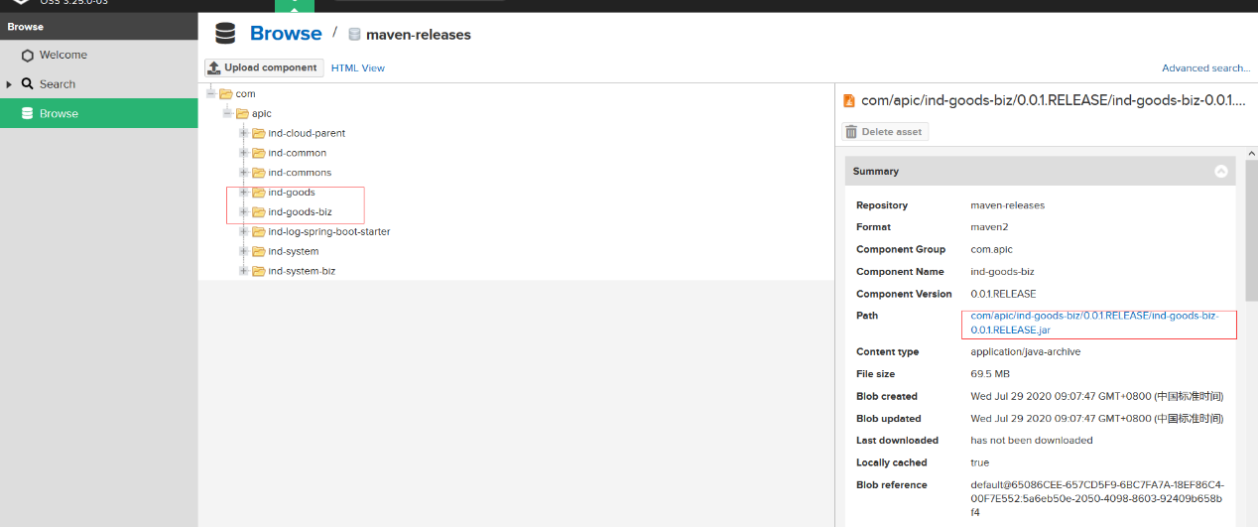
Task: Open the Welcome sidebar item
Action: (63, 56)
